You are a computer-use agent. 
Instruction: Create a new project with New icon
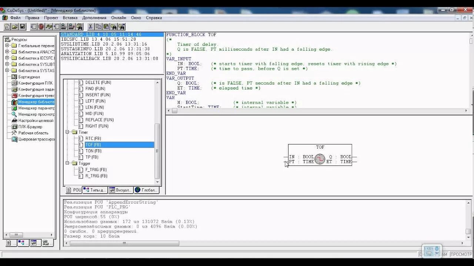point(7,27)
